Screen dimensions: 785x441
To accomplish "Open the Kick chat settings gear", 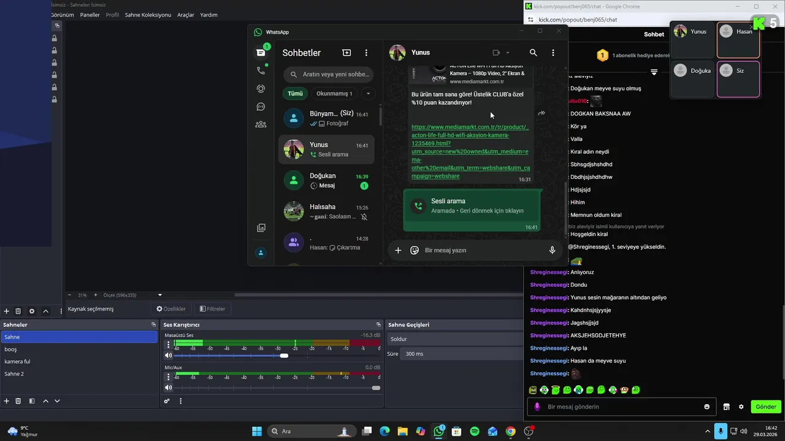I will click(741, 407).
